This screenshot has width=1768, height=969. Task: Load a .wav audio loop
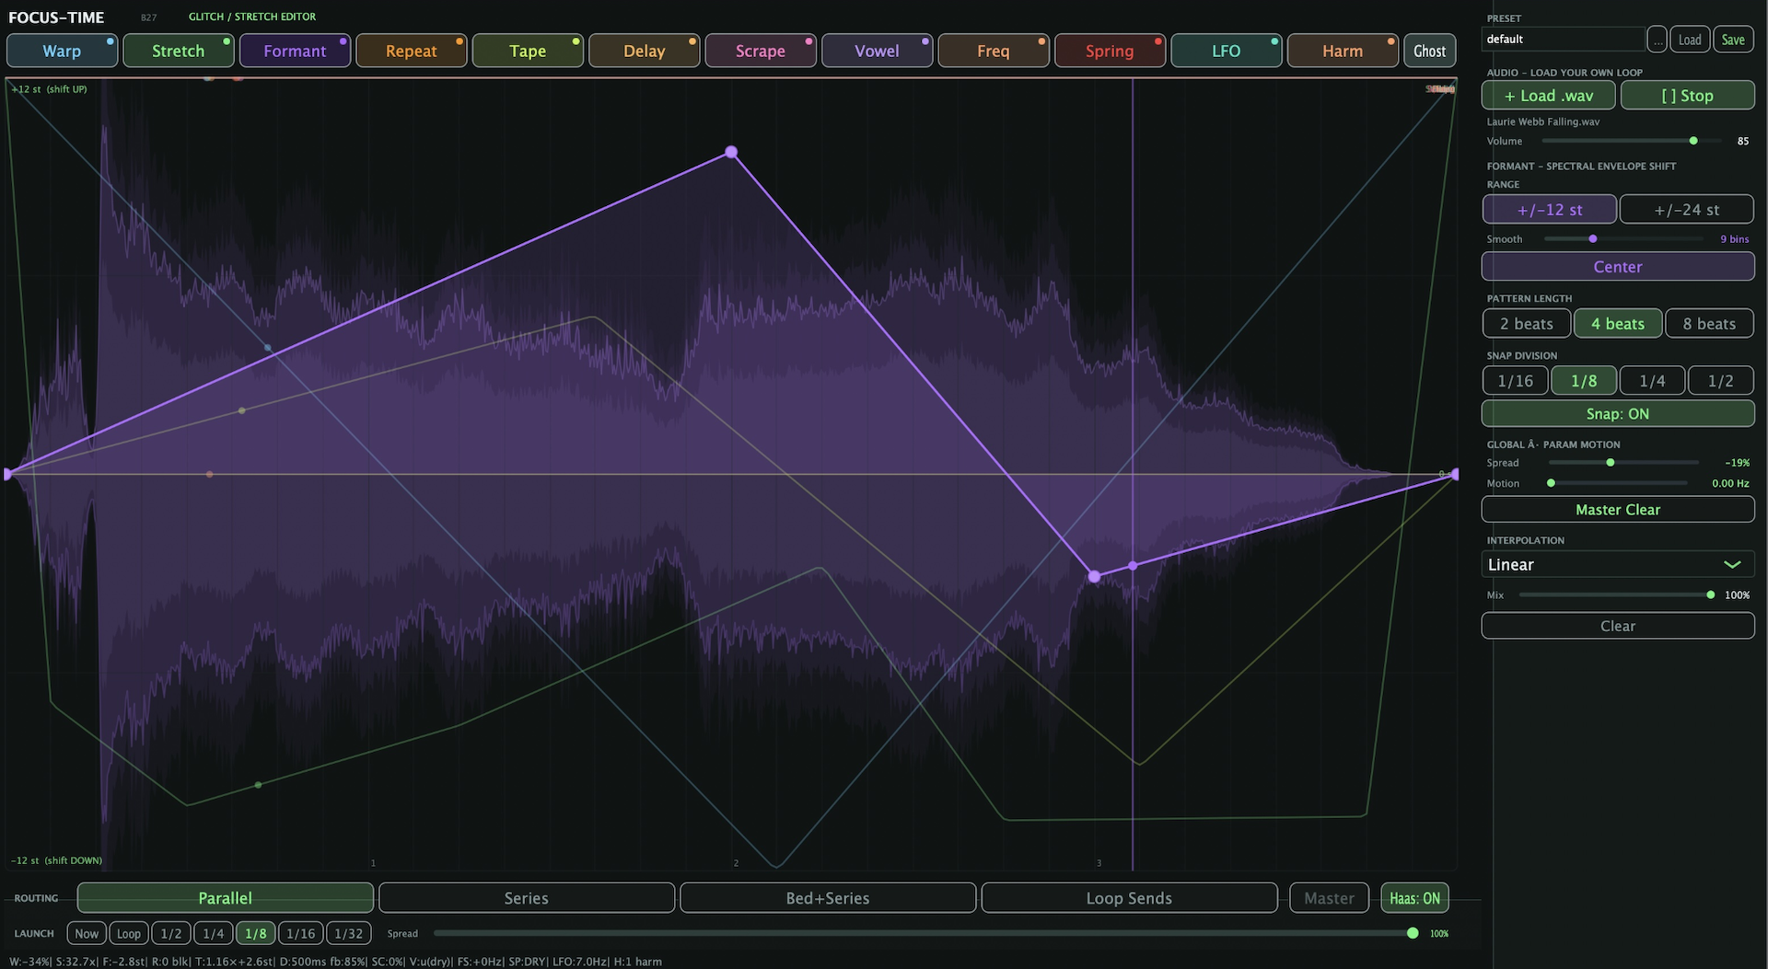(1548, 96)
